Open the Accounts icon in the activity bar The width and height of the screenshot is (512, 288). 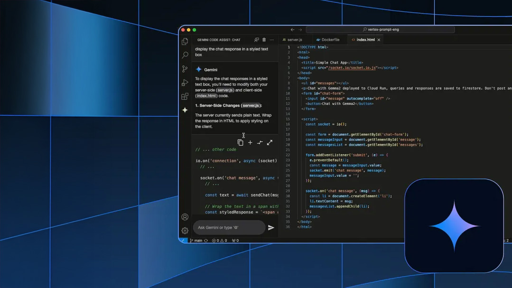(185, 217)
